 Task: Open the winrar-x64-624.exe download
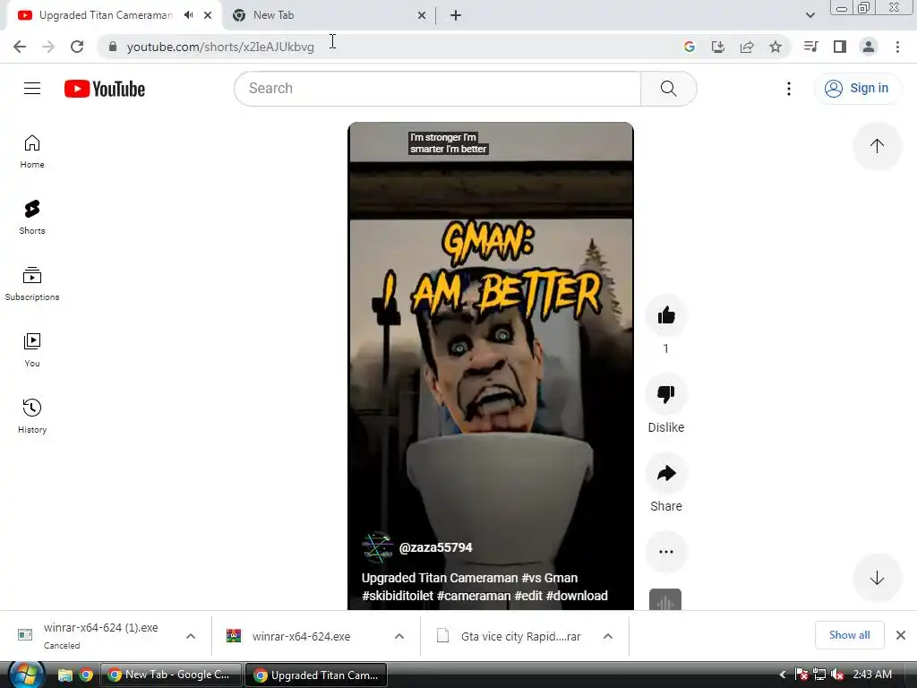(301, 637)
